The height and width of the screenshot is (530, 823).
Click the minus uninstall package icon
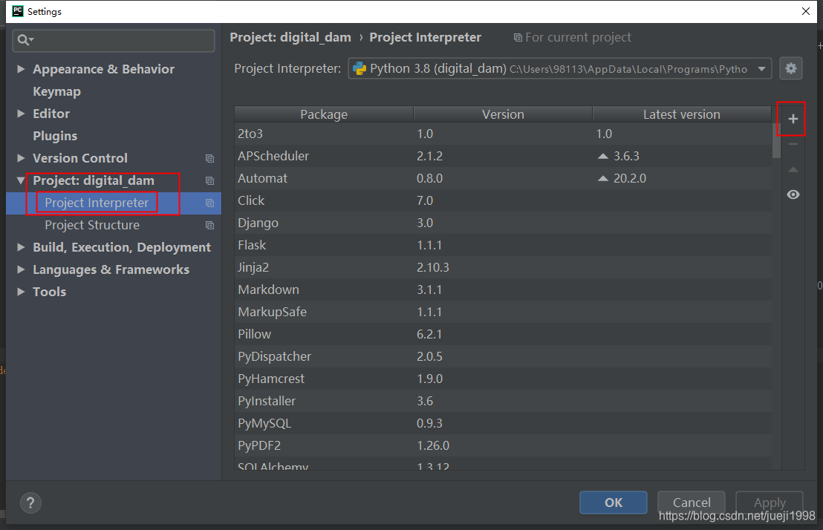(x=793, y=144)
